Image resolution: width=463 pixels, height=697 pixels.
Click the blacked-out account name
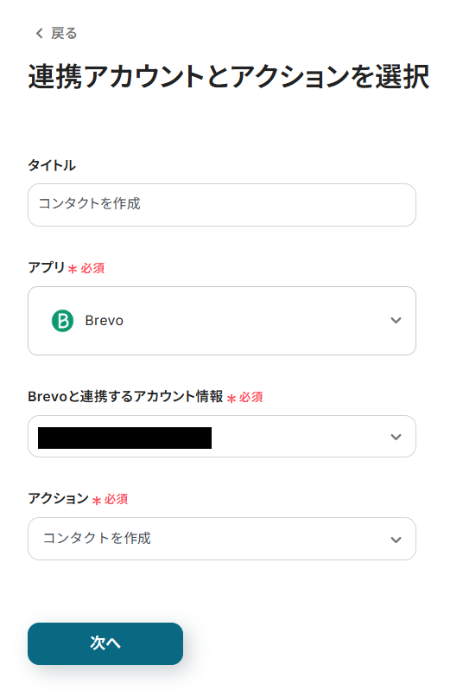point(124,438)
